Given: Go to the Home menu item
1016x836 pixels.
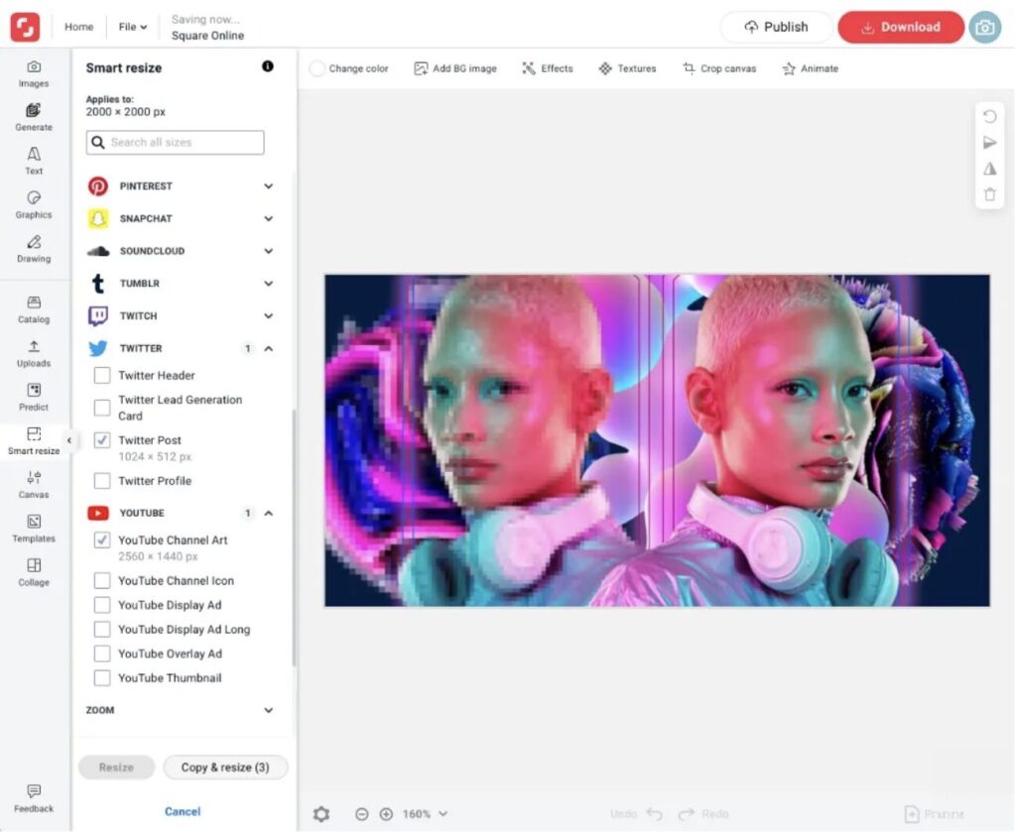Looking at the screenshot, I should click(79, 27).
